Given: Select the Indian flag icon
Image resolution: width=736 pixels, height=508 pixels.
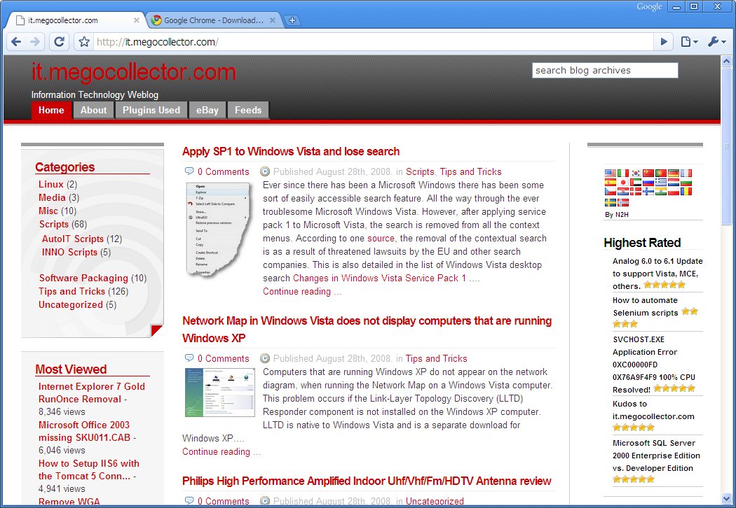Looking at the screenshot, I should (661, 191).
